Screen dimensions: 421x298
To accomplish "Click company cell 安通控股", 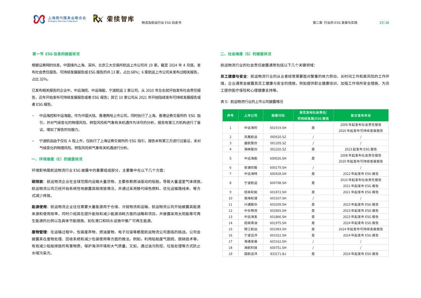I will tap(251, 168).
